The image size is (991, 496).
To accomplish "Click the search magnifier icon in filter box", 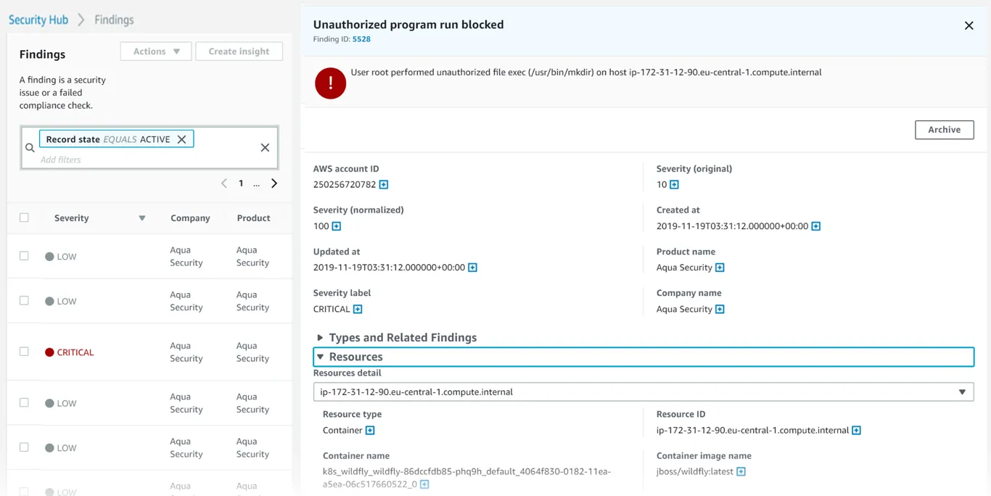I will (30, 148).
